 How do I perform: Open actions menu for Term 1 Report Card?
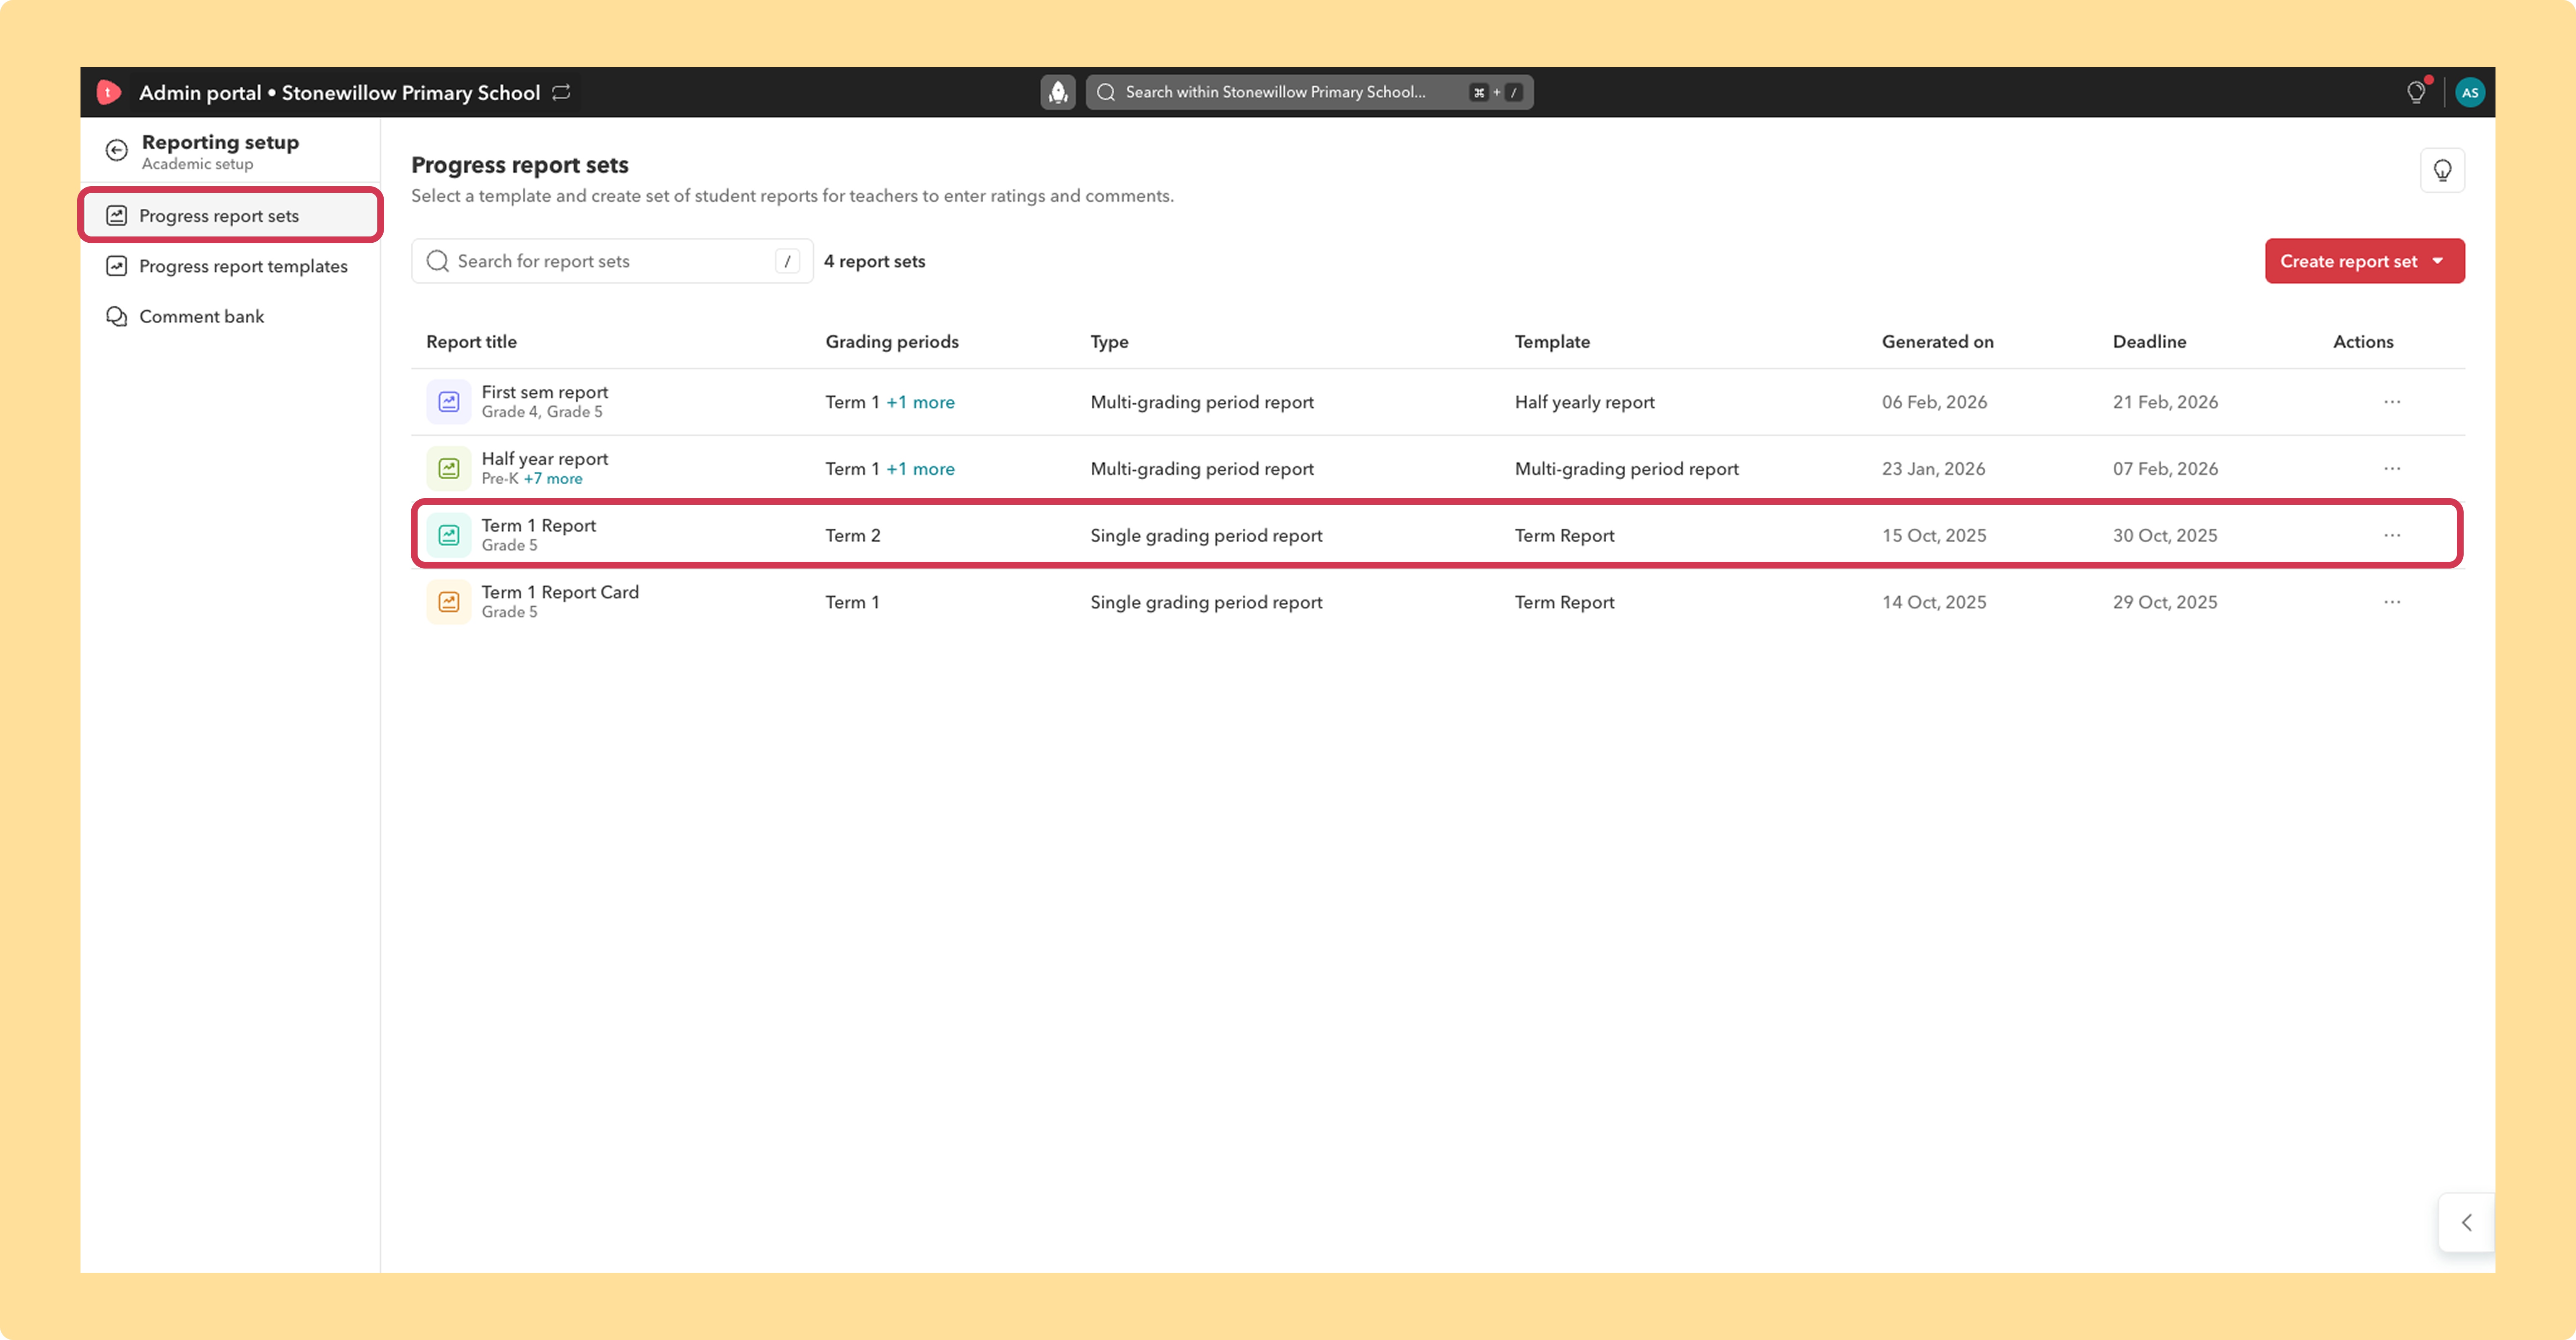tap(2392, 602)
